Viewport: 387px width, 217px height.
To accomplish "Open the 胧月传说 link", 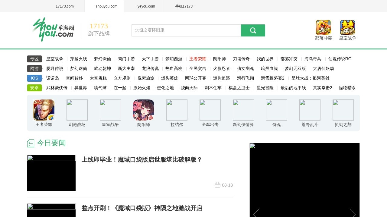I will [x=55, y=68].
